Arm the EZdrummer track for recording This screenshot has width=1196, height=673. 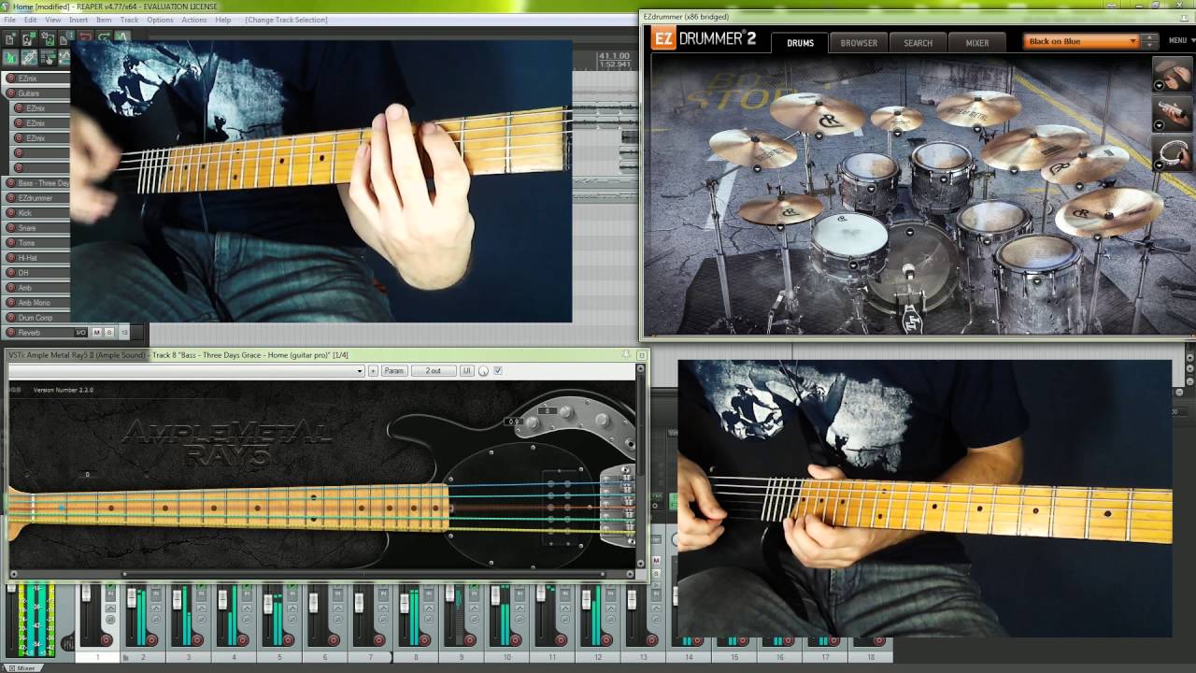point(10,198)
